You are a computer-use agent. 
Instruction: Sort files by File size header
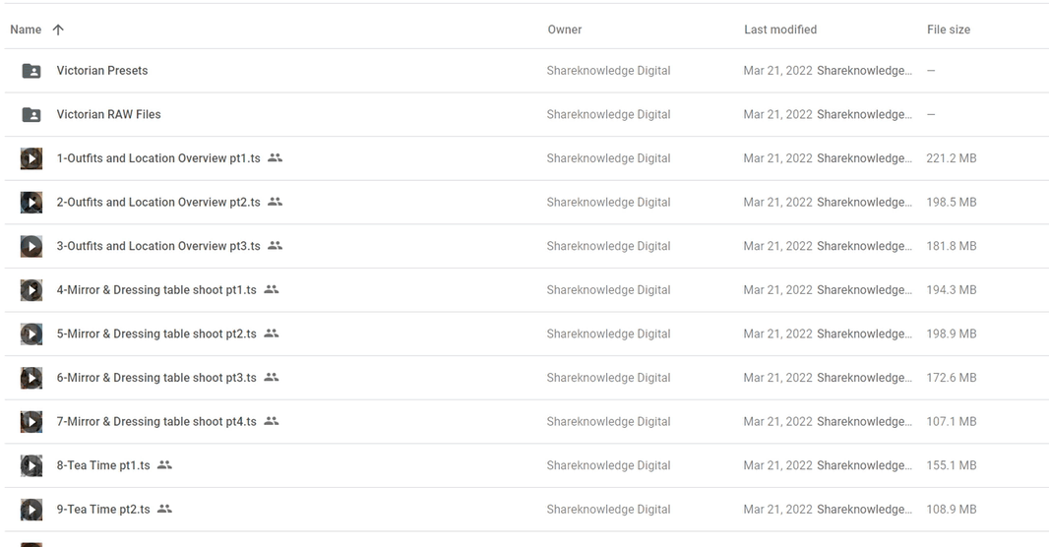click(948, 30)
